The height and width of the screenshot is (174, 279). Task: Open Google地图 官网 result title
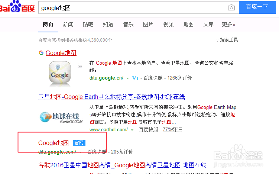tap(53, 143)
